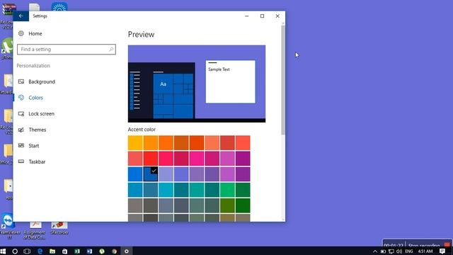Click the Sample Text window in the preview
Screen dimensions: 453x255
pos(230,81)
